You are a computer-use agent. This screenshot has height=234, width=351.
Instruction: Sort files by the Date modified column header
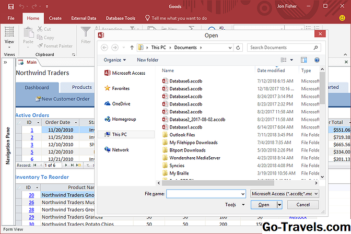tap(271, 71)
